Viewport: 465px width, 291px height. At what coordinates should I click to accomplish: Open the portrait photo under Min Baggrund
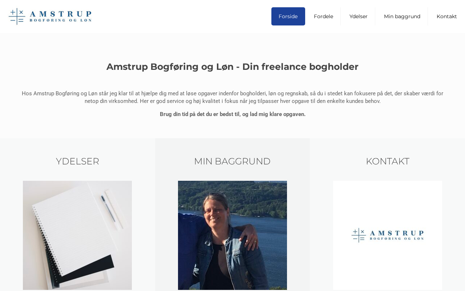[x=232, y=235]
